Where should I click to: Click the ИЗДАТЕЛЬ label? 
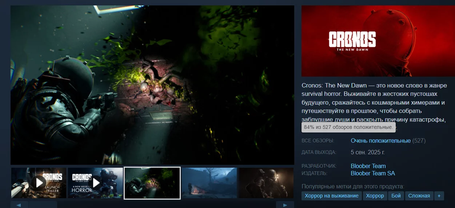(314, 173)
